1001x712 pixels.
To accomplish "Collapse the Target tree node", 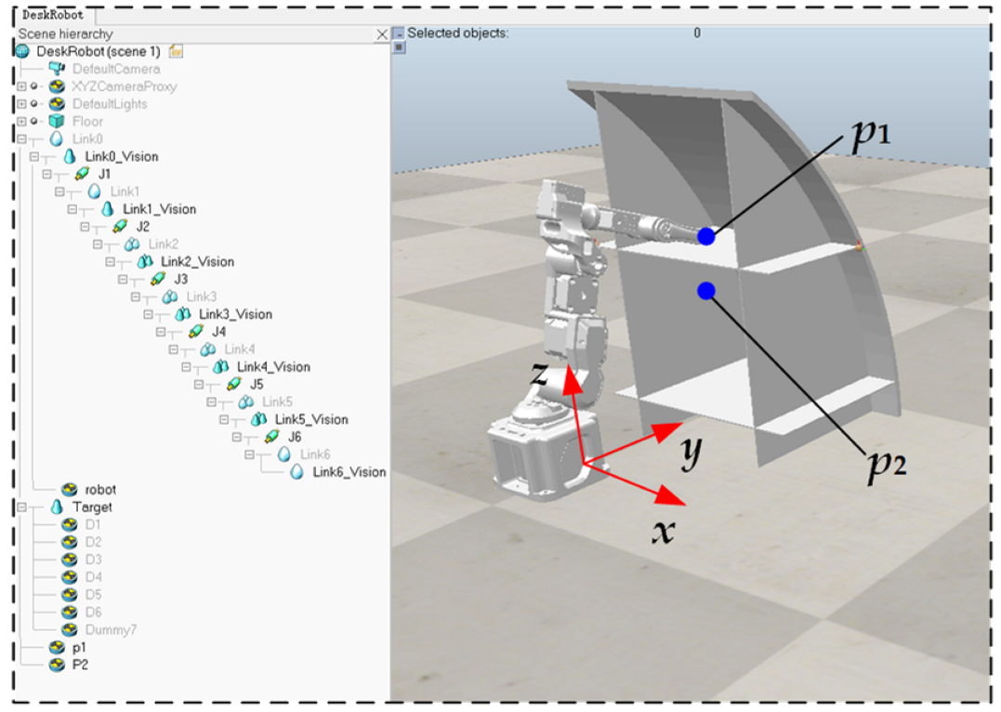I will point(21,507).
